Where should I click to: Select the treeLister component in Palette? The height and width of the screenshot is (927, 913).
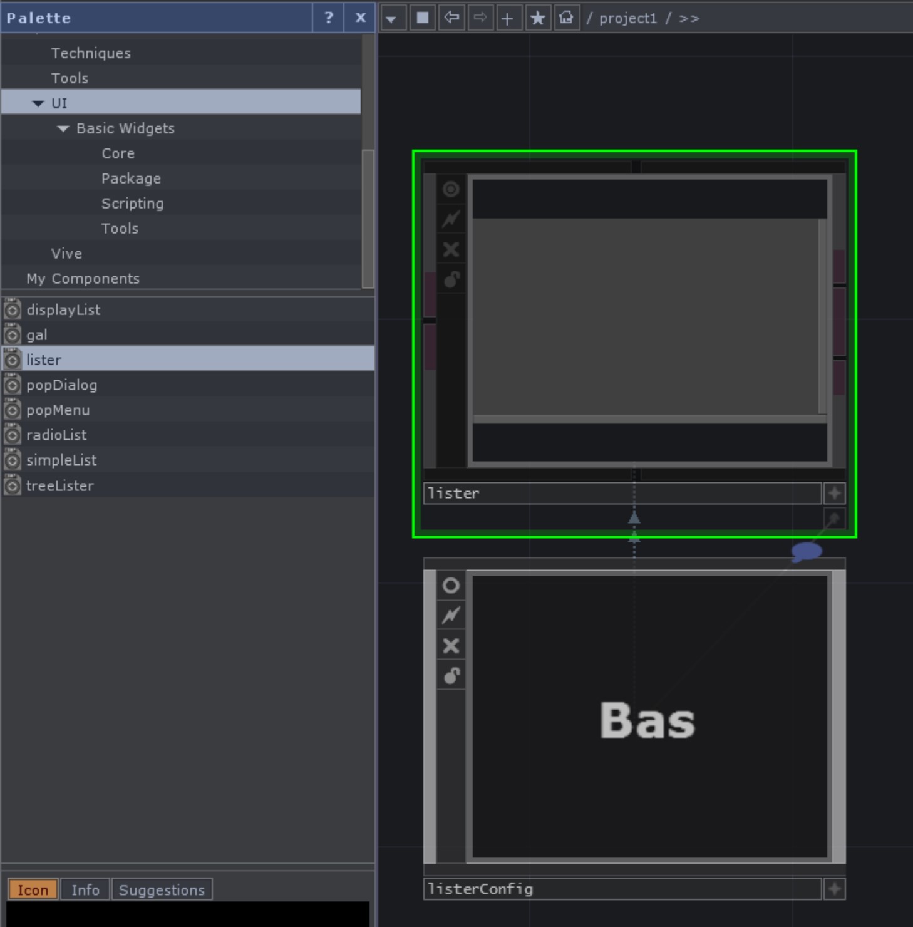(60, 485)
